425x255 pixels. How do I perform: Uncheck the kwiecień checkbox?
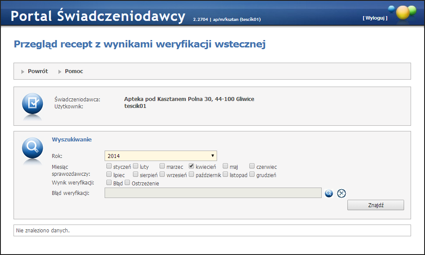[x=191, y=166]
